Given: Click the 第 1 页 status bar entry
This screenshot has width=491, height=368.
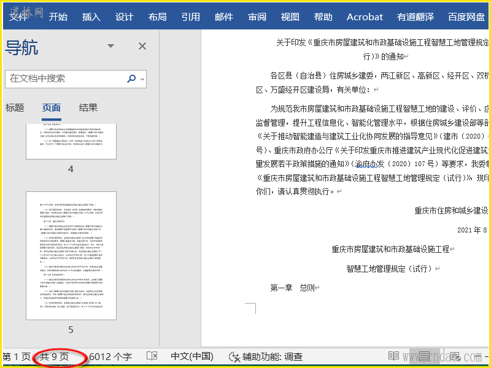Looking at the screenshot, I should pyautogui.click(x=17, y=357).
